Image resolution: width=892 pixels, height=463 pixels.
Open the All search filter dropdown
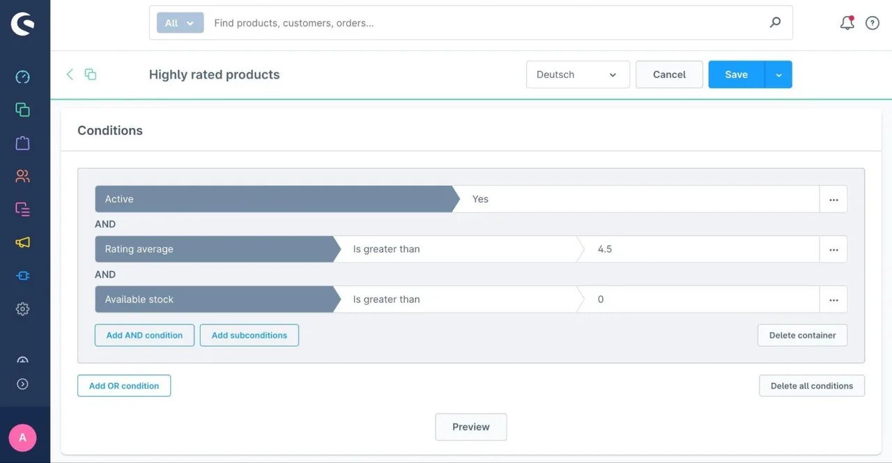180,23
